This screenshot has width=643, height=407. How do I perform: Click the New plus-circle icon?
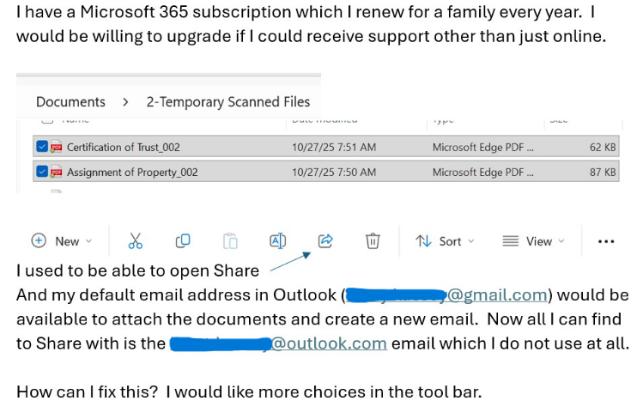click(39, 240)
